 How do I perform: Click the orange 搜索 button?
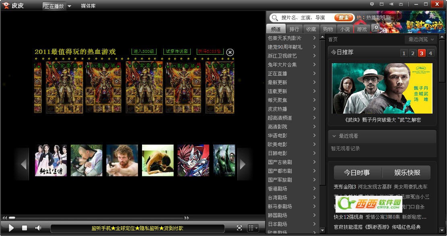tap(344, 18)
